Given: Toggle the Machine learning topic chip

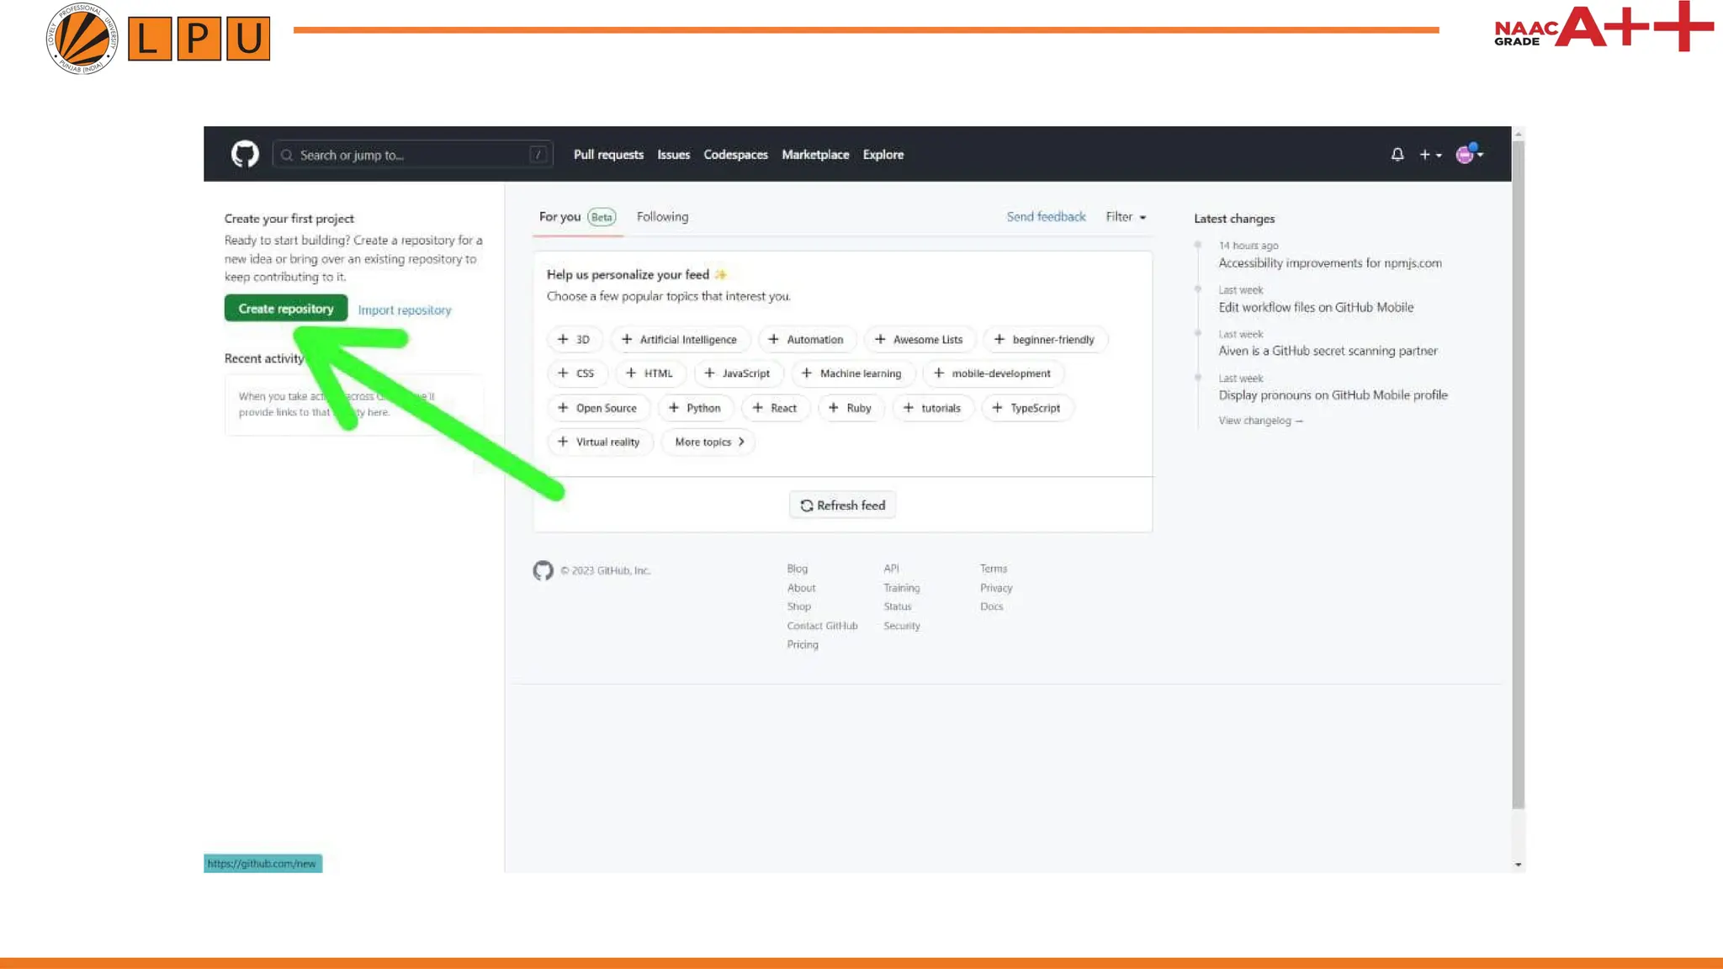Looking at the screenshot, I should pos(852,373).
